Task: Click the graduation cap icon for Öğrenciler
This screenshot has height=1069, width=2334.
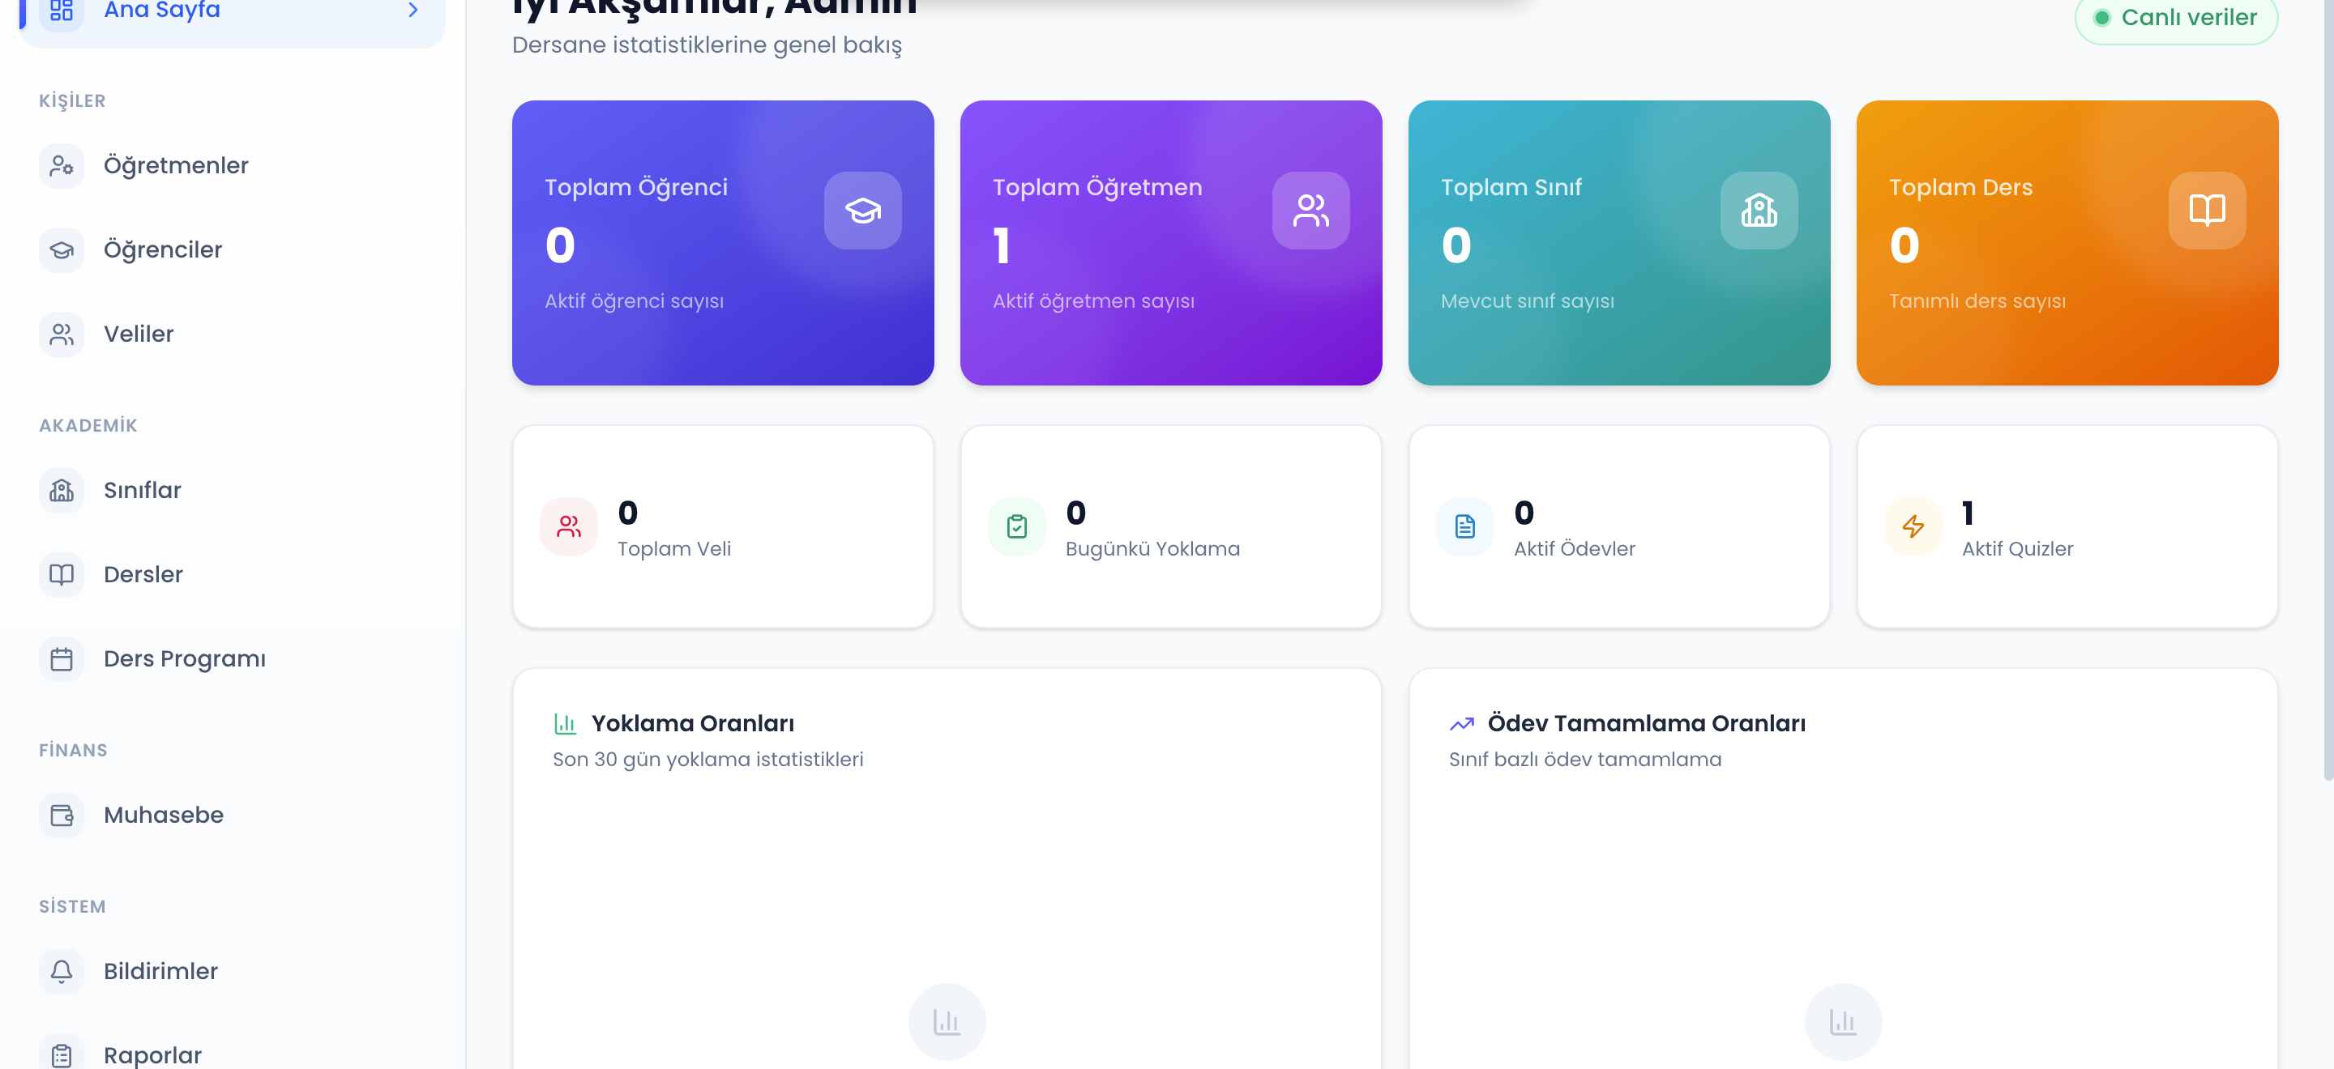Action: pyautogui.click(x=61, y=249)
